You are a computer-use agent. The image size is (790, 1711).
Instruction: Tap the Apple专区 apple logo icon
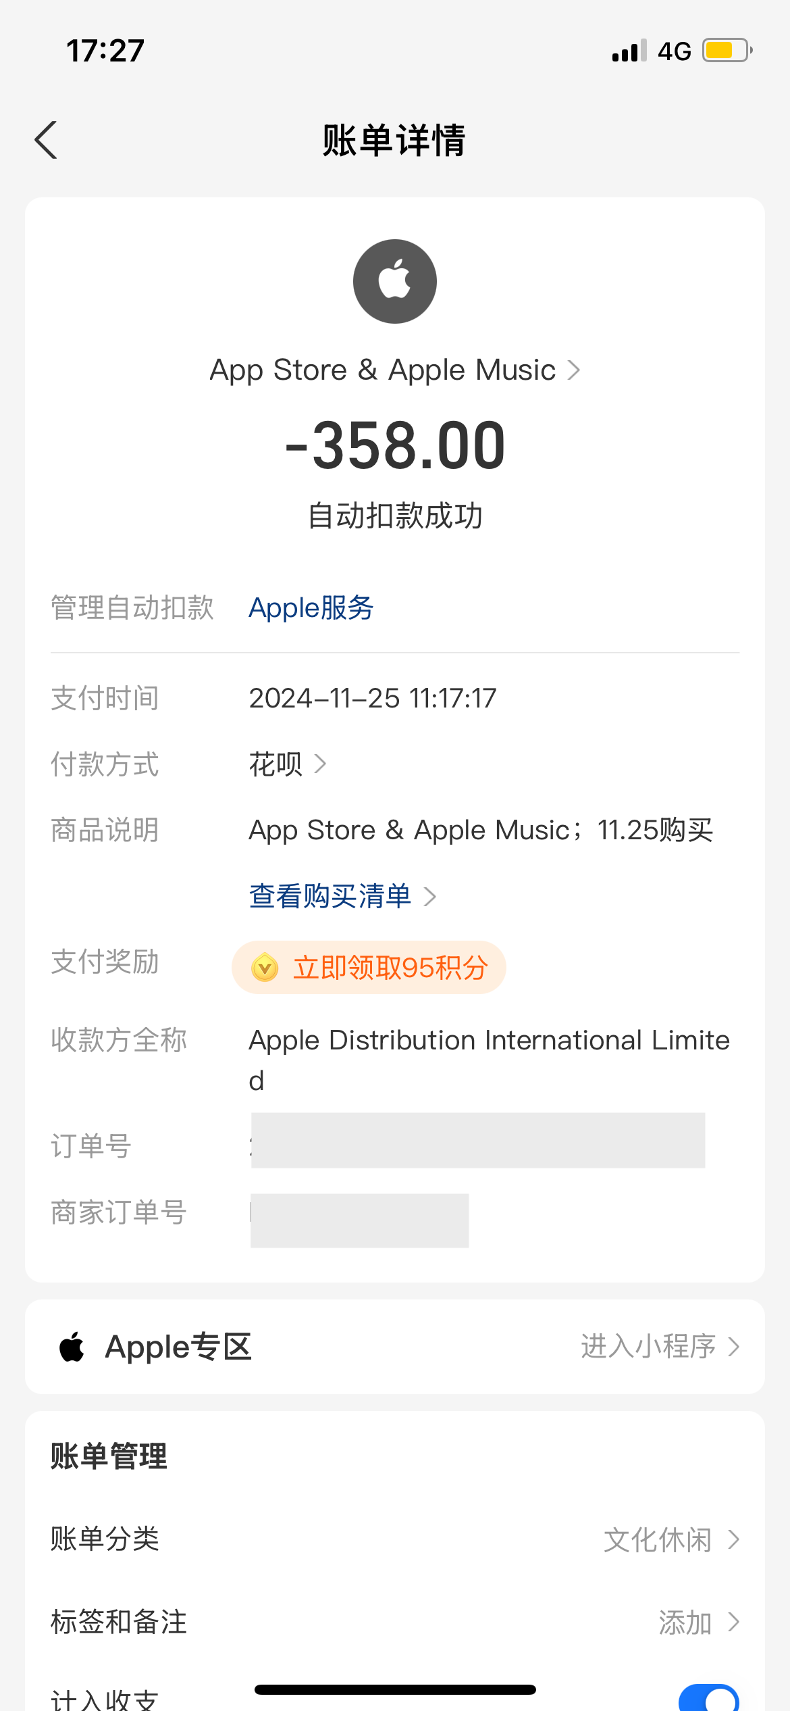[x=72, y=1347]
